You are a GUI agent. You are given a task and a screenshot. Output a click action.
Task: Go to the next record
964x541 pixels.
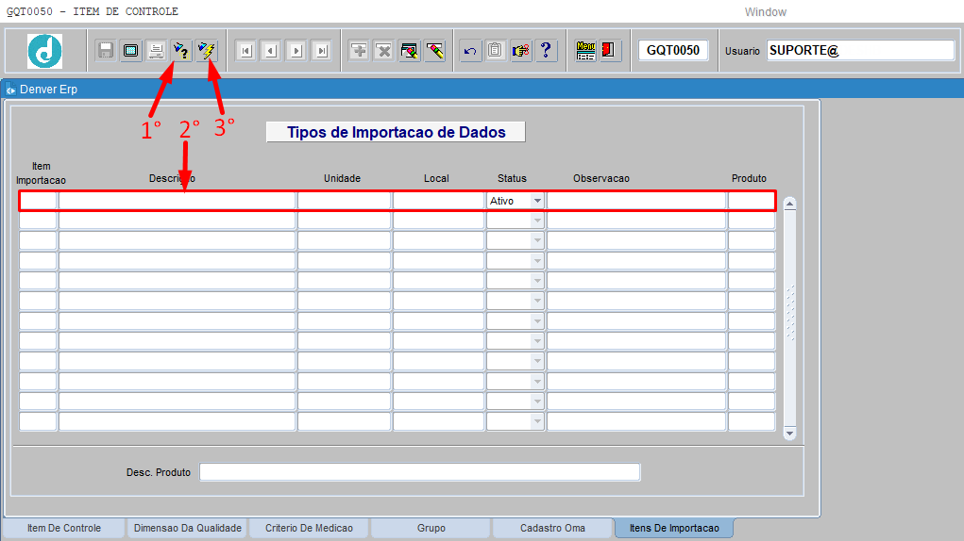(296, 51)
